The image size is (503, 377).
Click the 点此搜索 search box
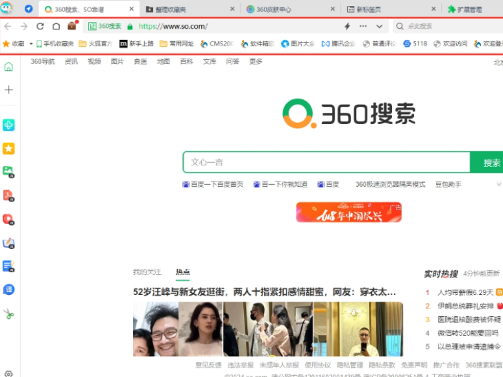(x=449, y=26)
